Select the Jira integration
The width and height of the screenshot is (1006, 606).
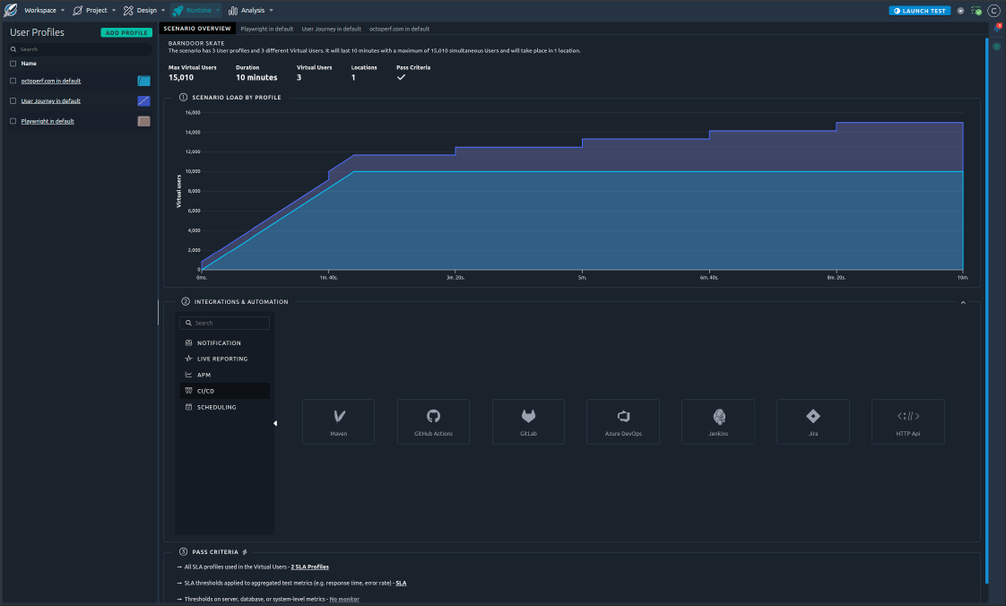click(812, 421)
